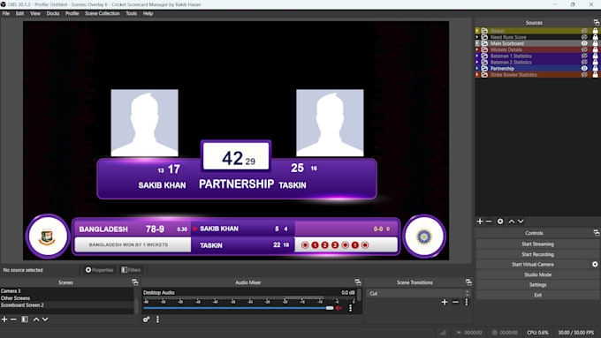This screenshot has height=338, width=601.
Task: Open virtual camera configuration gear icon
Action: [595, 265]
